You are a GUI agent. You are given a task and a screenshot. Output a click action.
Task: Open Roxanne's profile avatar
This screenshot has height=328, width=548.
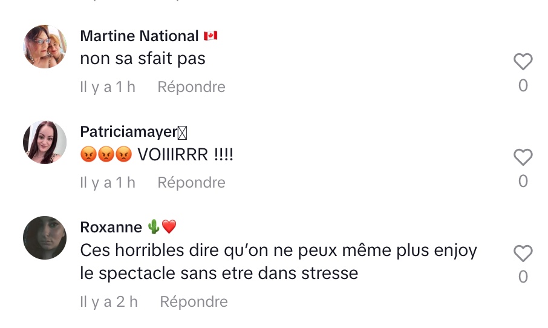click(45, 238)
